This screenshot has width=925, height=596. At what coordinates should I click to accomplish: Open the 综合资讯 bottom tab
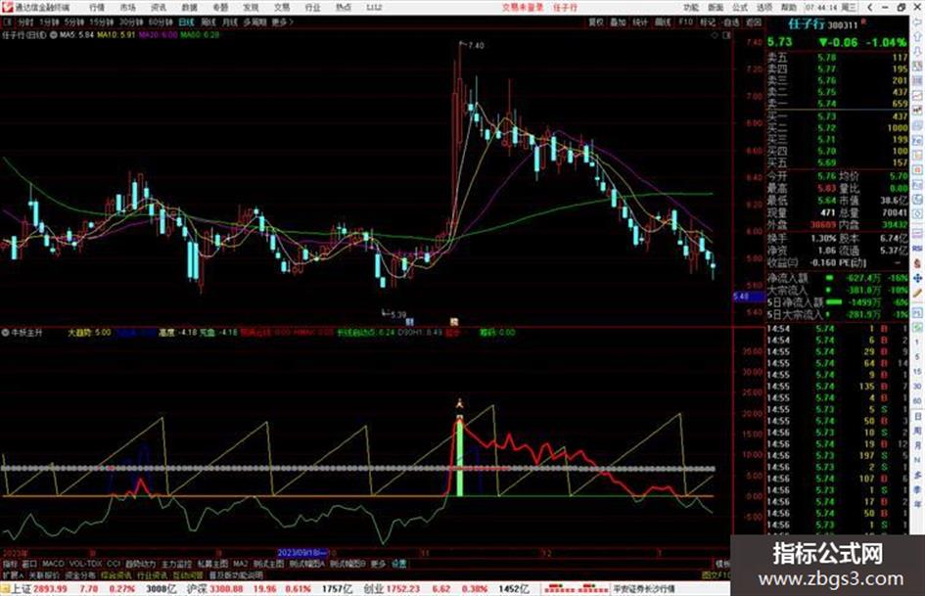click(x=116, y=575)
